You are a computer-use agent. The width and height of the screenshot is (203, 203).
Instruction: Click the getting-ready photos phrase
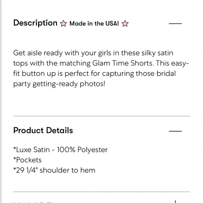(69, 84)
